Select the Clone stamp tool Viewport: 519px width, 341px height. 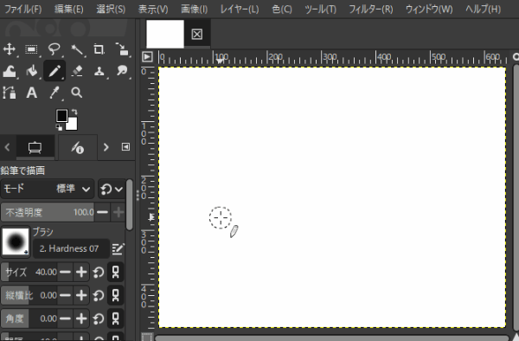pyautogui.click(x=99, y=71)
